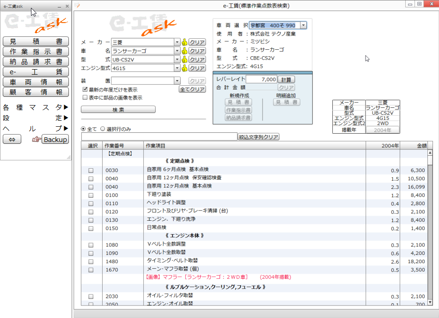The width and height of the screenshot is (439, 318).
Task: Click the 2004年 column header
Action: point(383,146)
